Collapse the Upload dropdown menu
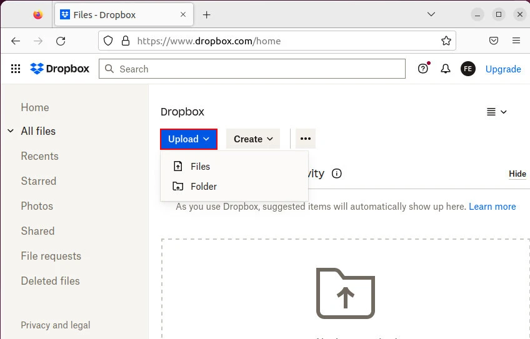Screen dimensions: 530x339 [x=189, y=139]
